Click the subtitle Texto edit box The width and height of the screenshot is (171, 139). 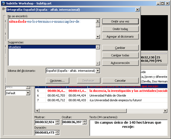coord(128,128)
